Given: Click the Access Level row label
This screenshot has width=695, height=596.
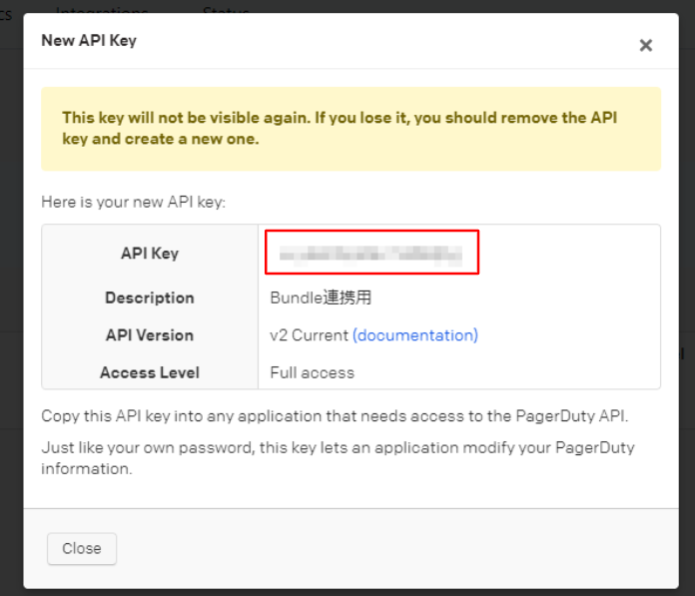Looking at the screenshot, I should [150, 372].
